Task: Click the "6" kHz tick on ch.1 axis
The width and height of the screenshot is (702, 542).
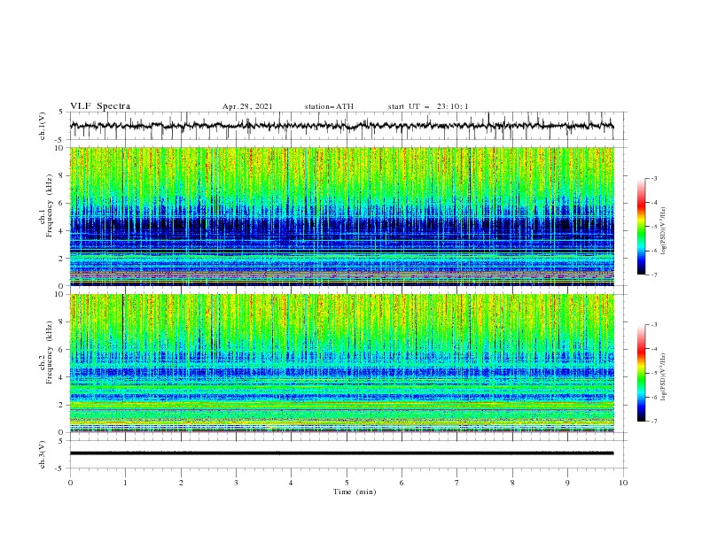Action: point(62,203)
